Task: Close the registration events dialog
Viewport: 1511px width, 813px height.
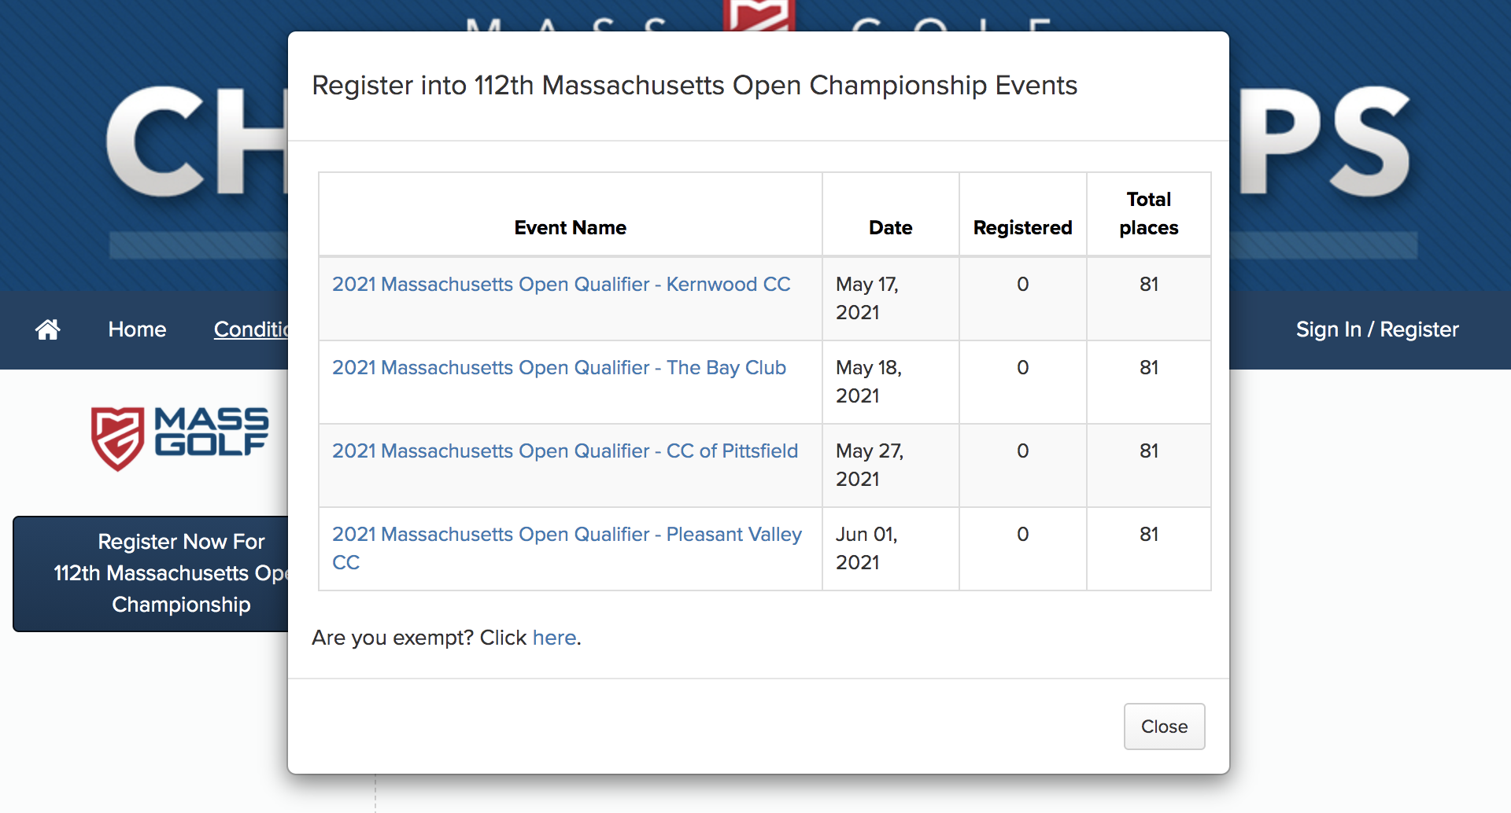Action: click(1164, 727)
